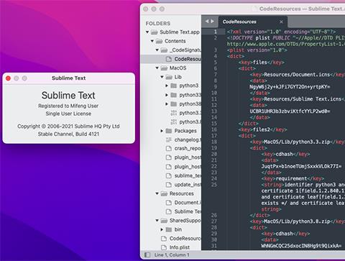Image resolution: width=345 pixels, height=261 pixels.
Task: Close the Sublime Text about window
Action: 8,78
